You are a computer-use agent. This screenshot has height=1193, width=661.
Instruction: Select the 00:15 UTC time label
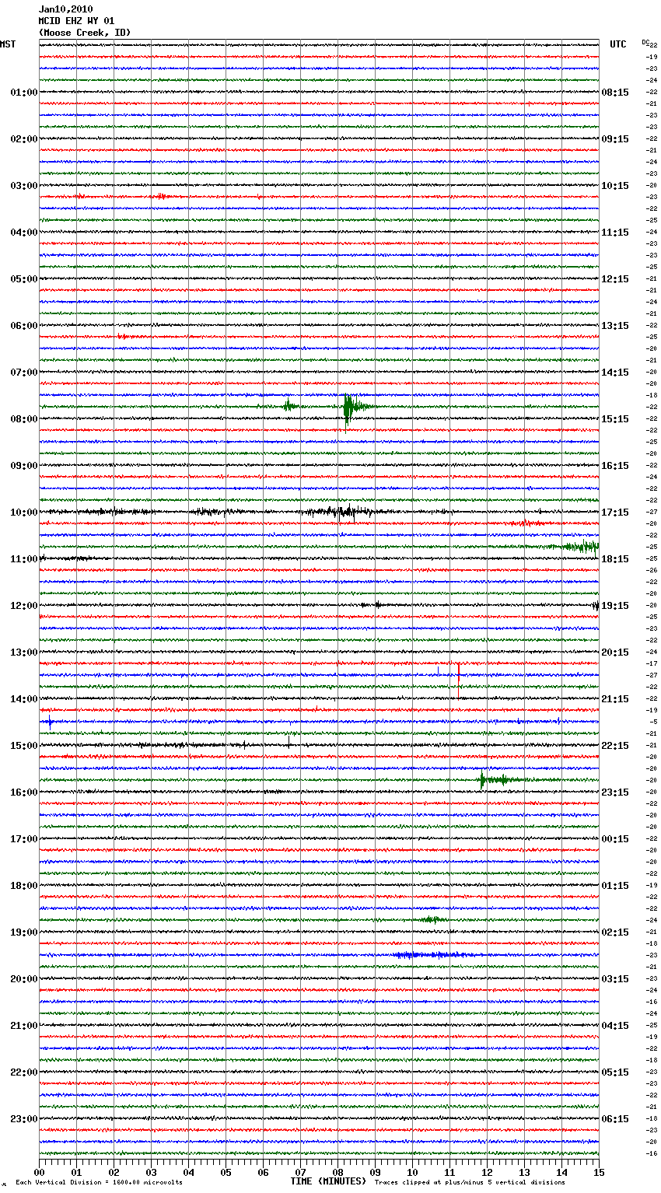pos(614,839)
